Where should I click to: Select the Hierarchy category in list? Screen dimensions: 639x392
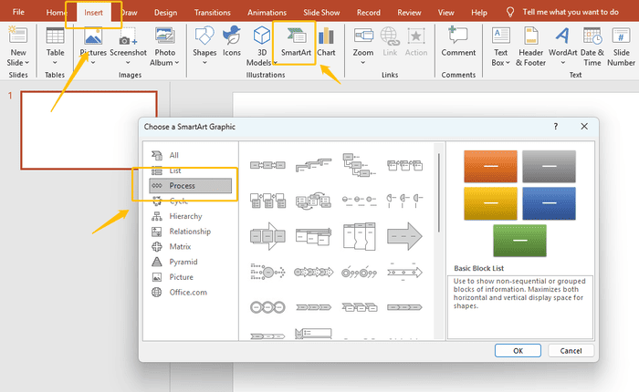coord(185,216)
